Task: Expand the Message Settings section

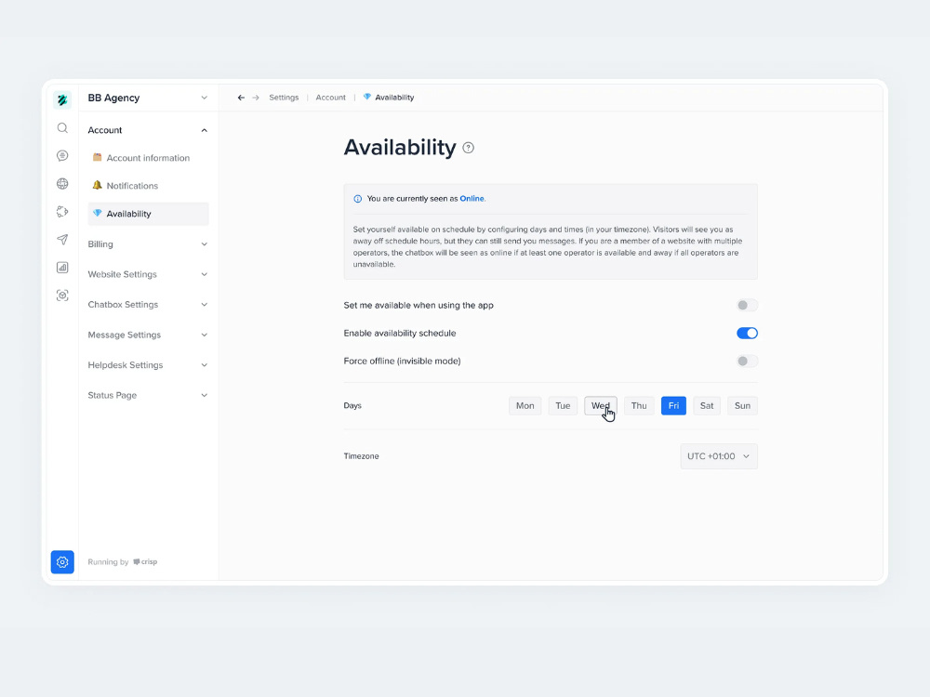Action: tap(148, 335)
